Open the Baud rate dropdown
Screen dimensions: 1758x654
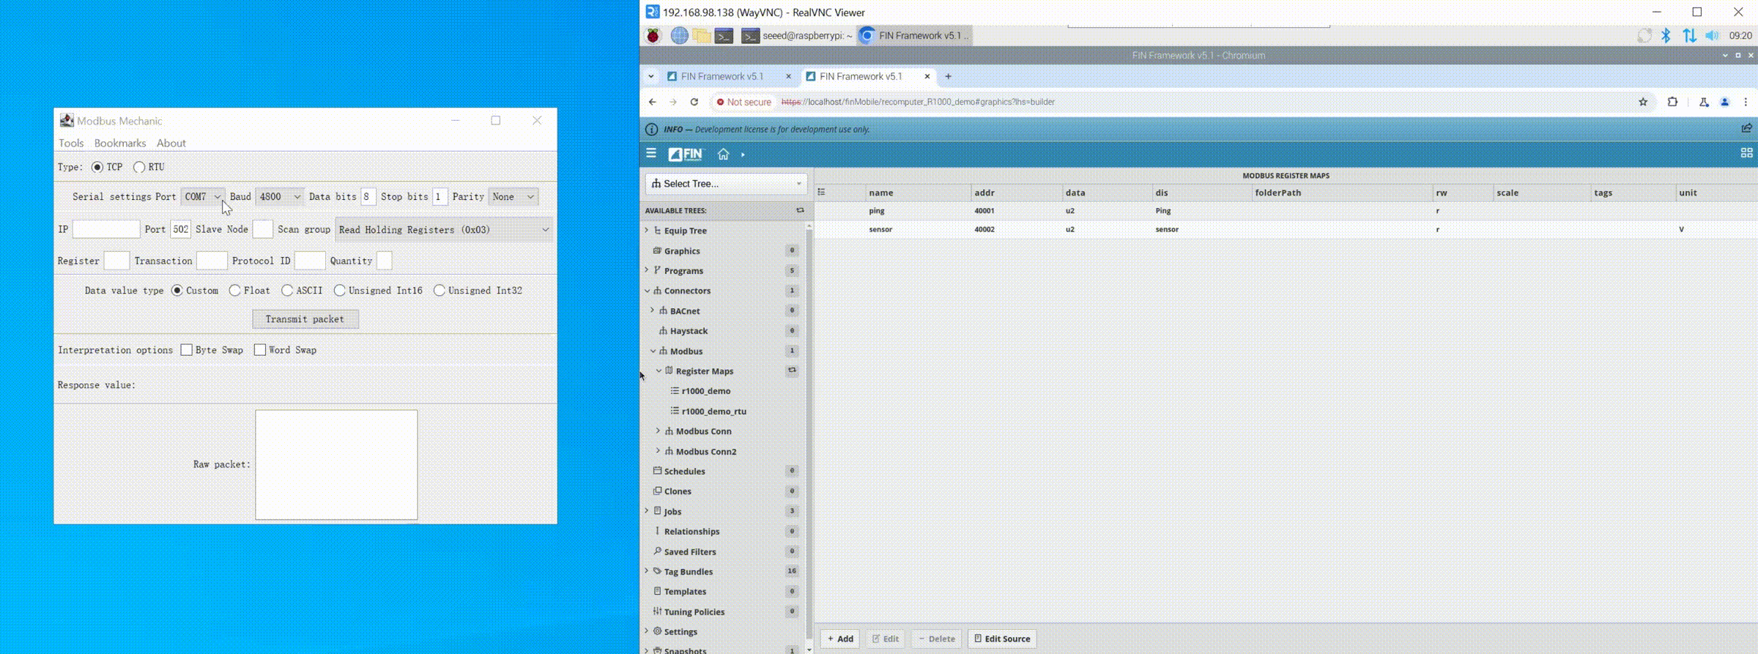coord(279,197)
